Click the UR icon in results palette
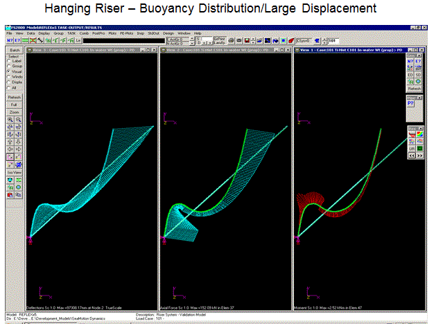Image resolution: width=434 pixels, height=324 pixels. pos(411,149)
